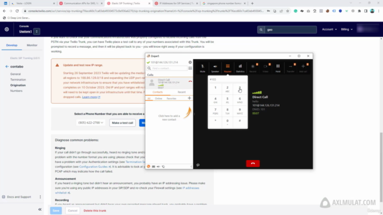Dial digit 6 MNO on keypad
The width and height of the screenshot is (383, 215).
pos(239,100)
